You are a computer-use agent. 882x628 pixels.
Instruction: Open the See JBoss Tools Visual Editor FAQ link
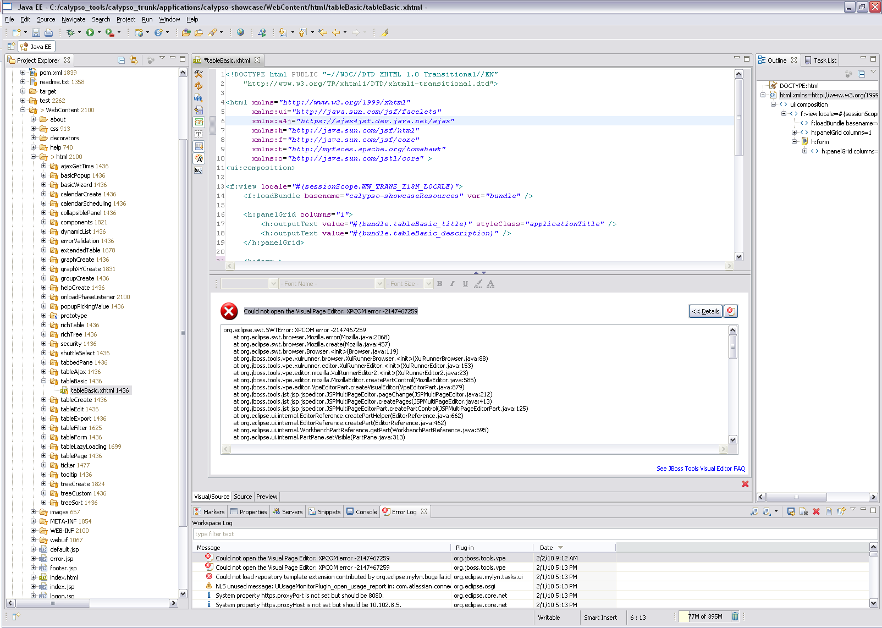[701, 469]
